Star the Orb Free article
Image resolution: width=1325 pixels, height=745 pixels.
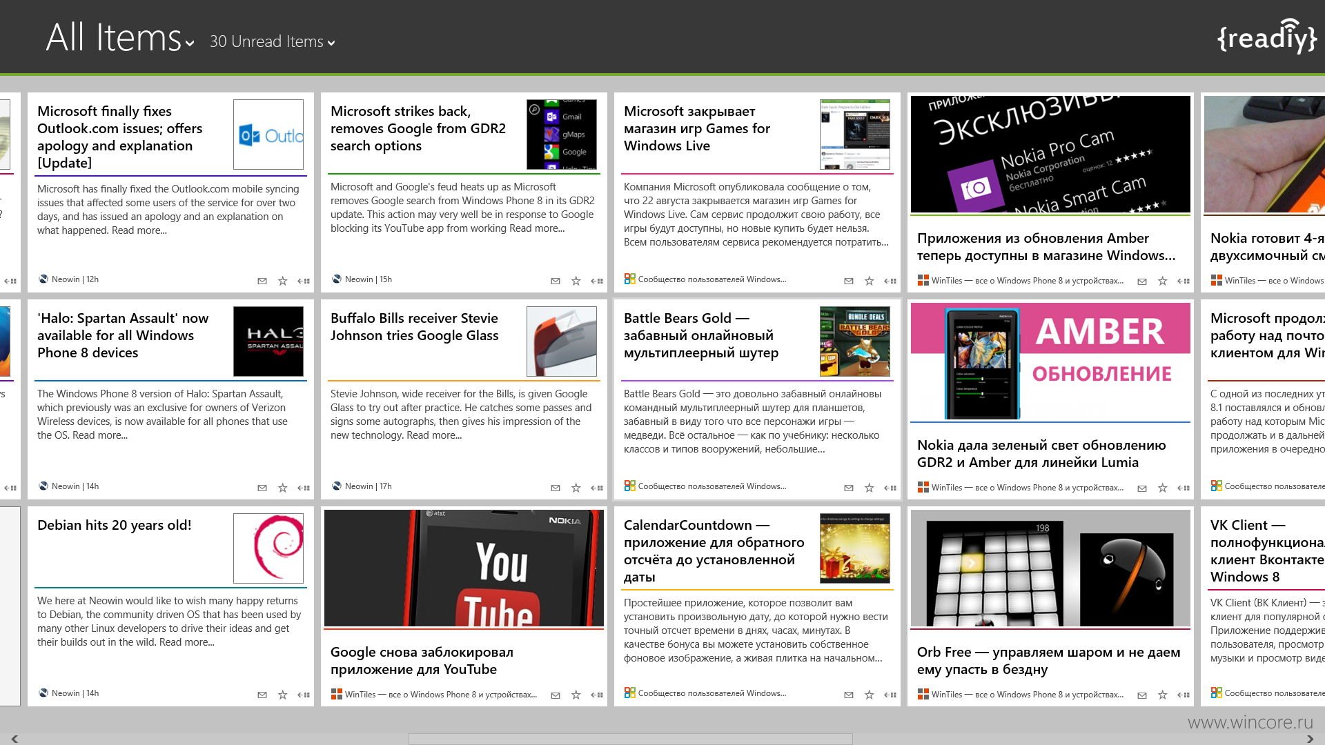1162,695
